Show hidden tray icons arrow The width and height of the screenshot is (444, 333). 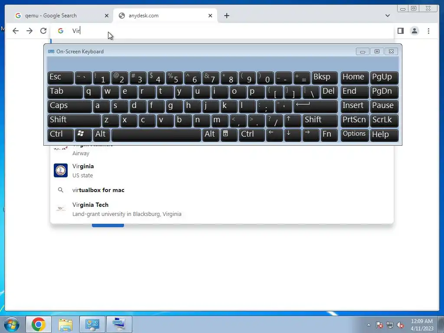(x=369, y=325)
